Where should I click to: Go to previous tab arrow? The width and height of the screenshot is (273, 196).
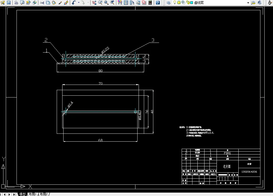pyautogui.click(x=4, y=194)
